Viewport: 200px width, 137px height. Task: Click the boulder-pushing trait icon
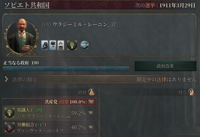pyautogui.click(x=45, y=45)
